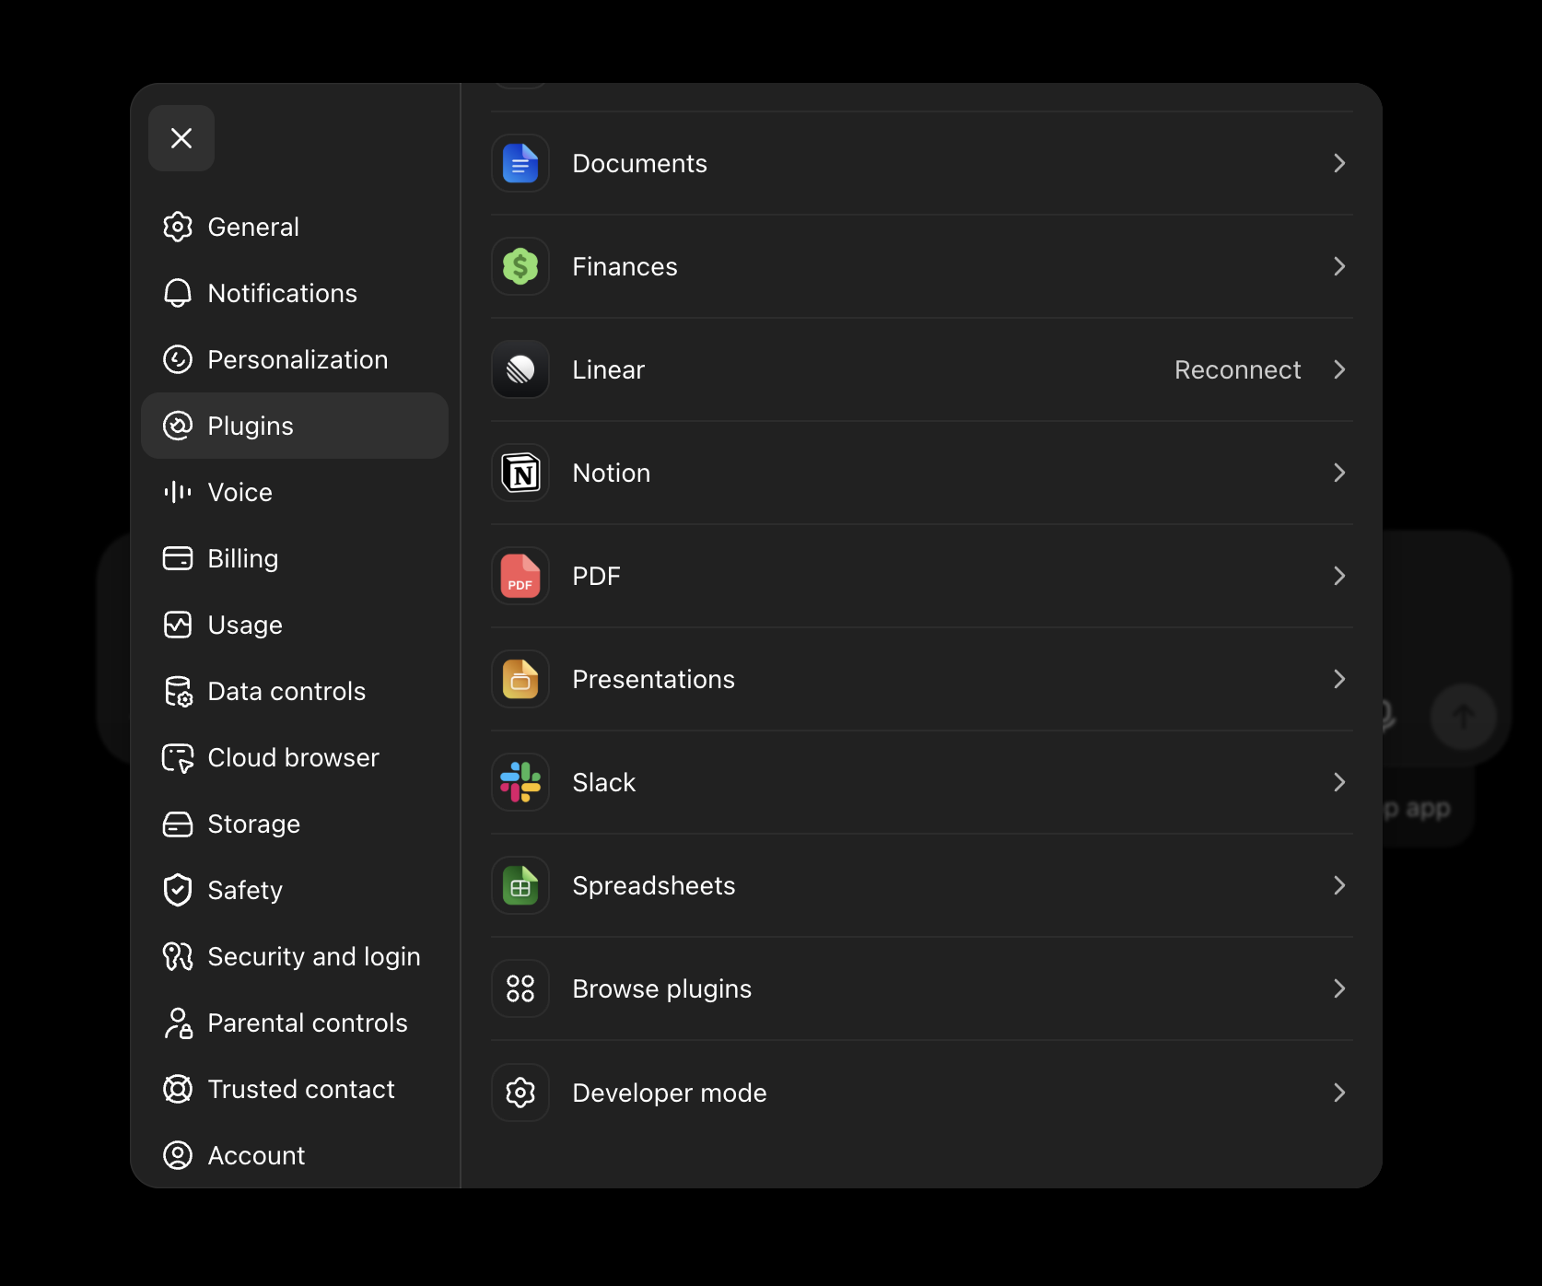Click the green Finances dollar icon
The image size is (1542, 1286).
point(520,266)
